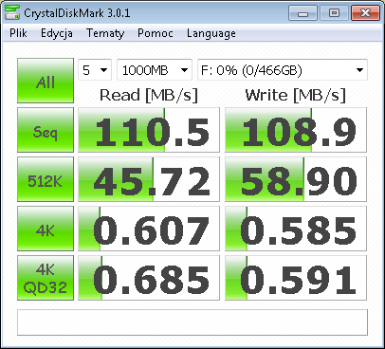Expand the 1000MB test size dropdown

[x=155, y=70]
